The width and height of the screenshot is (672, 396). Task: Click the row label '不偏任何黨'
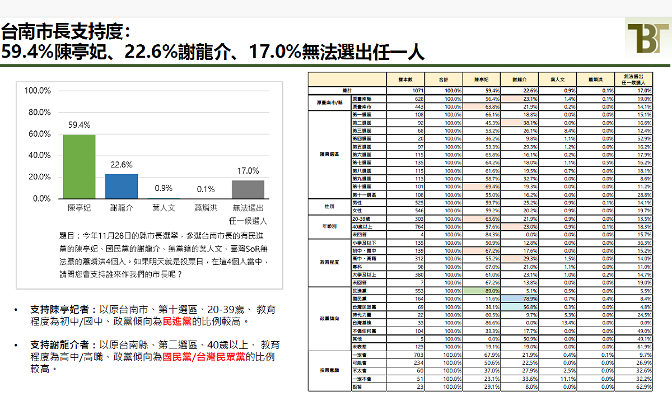[363, 331]
